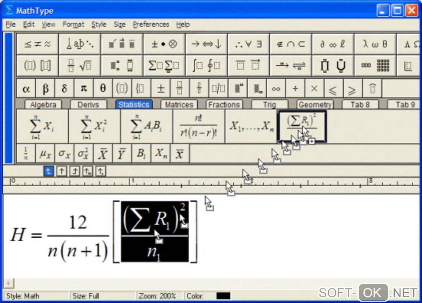422x303 pixels.
Task: Open the Preferences menu
Action: click(x=151, y=24)
